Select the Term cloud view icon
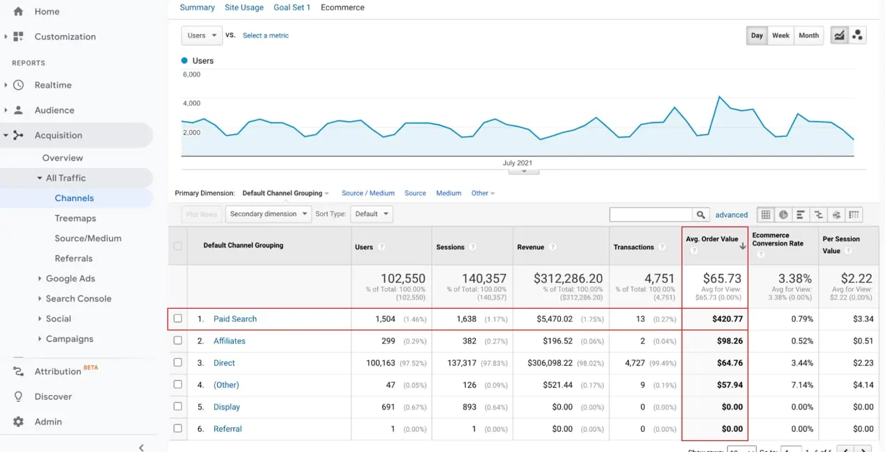This screenshot has width=885, height=452. pyautogui.click(x=836, y=215)
